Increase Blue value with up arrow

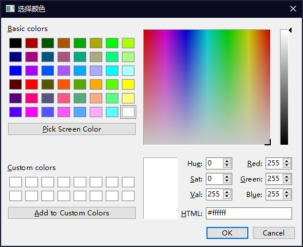click(x=287, y=192)
